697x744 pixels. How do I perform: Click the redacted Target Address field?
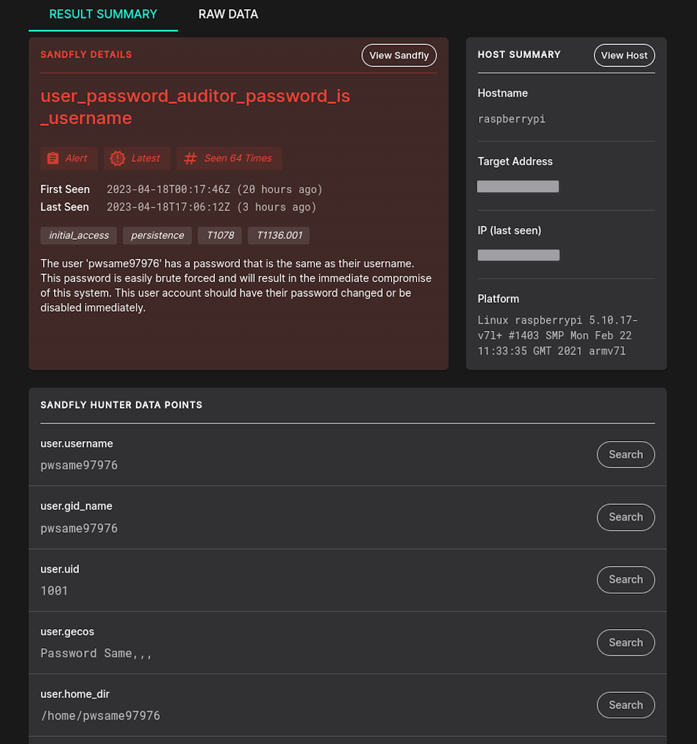pyautogui.click(x=518, y=186)
